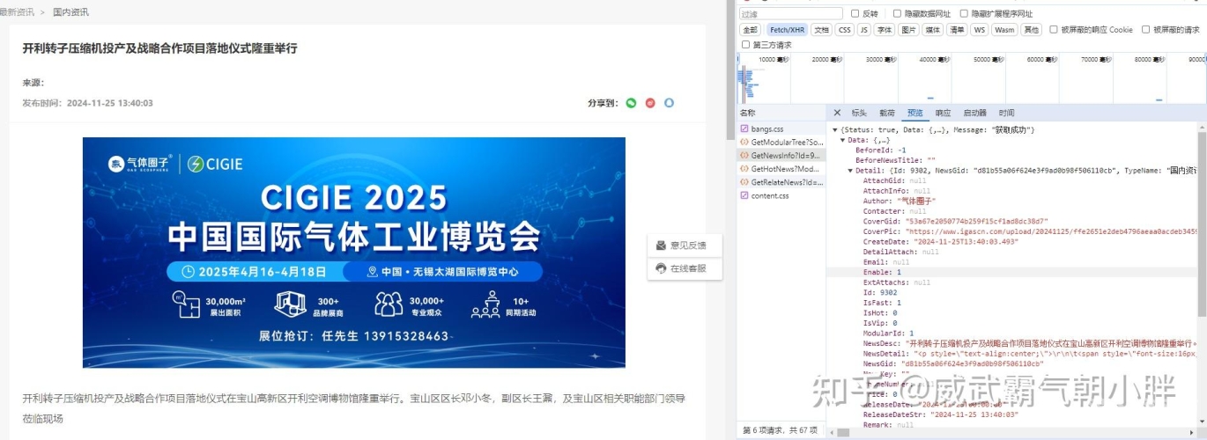This screenshot has height=440, width=1207.
Task: Filter the requests by Wasm type
Action: pyautogui.click(x=1004, y=29)
